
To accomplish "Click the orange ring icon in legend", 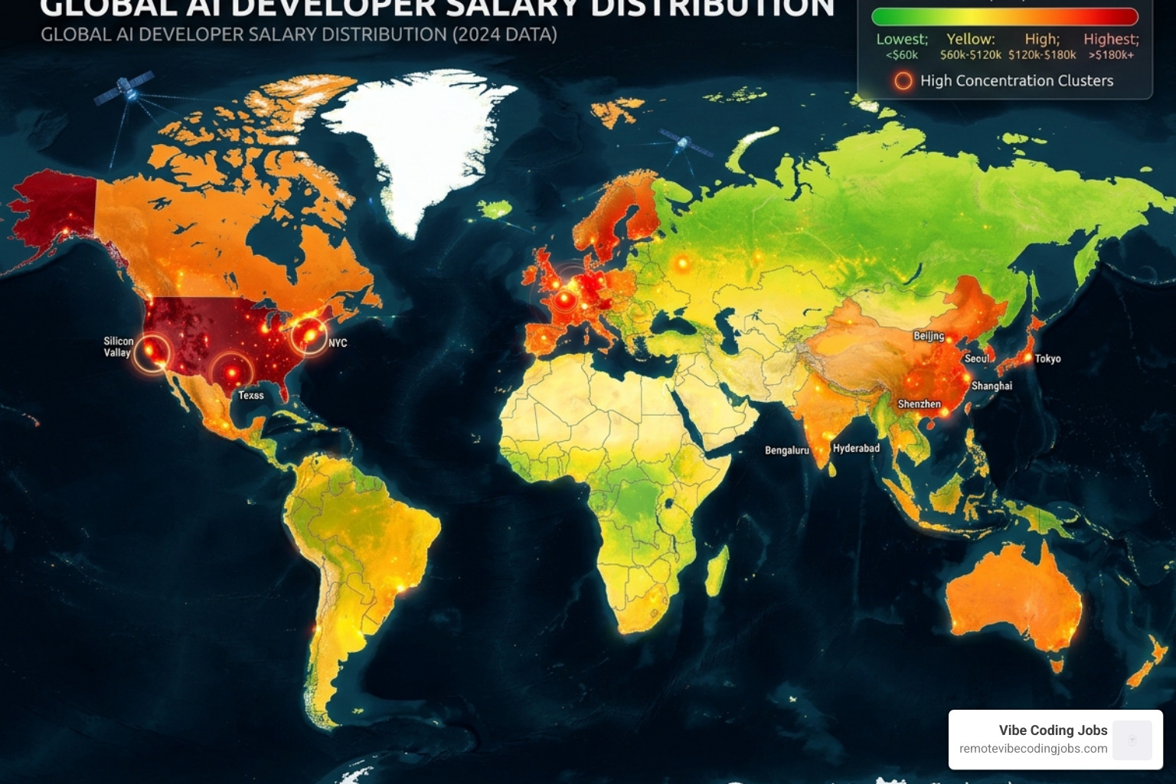I will pyautogui.click(x=903, y=80).
